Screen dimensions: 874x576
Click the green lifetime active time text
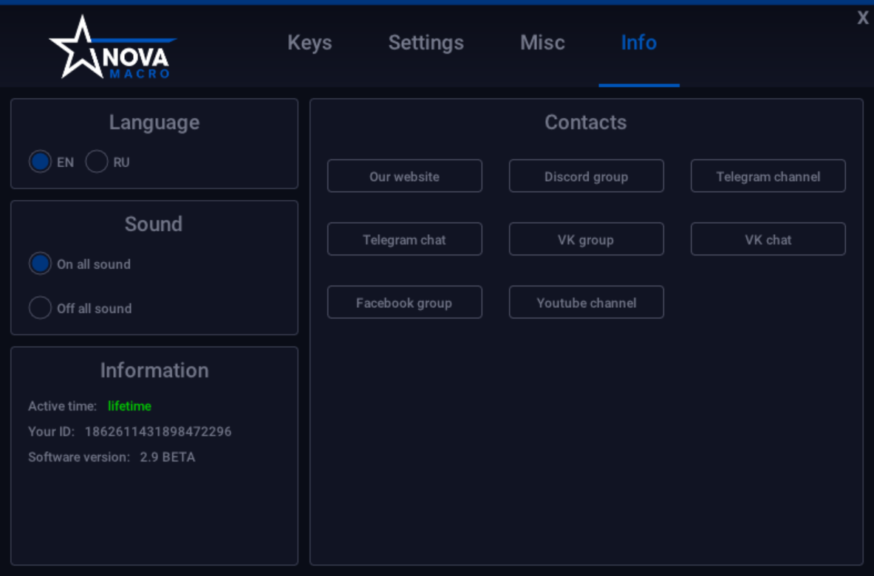129,406
